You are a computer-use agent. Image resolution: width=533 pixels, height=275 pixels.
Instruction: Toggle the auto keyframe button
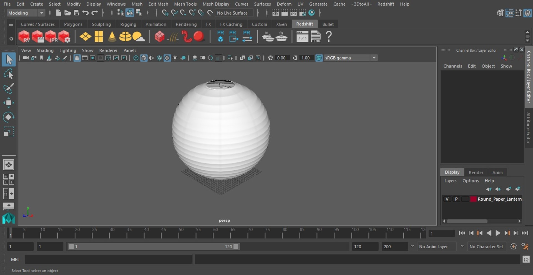click(514, 246)
